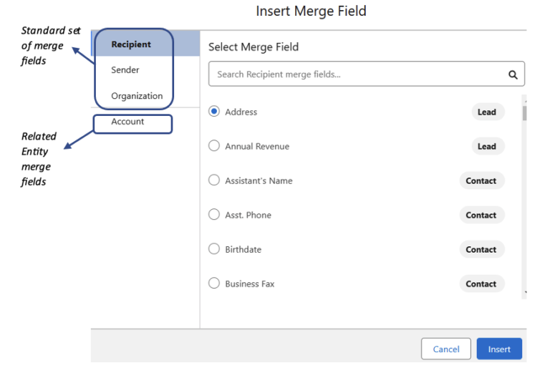Click the Insert Merge Field dialog title
The height and width of the screenshot is (373, 550).
click(x=311, y=11)
